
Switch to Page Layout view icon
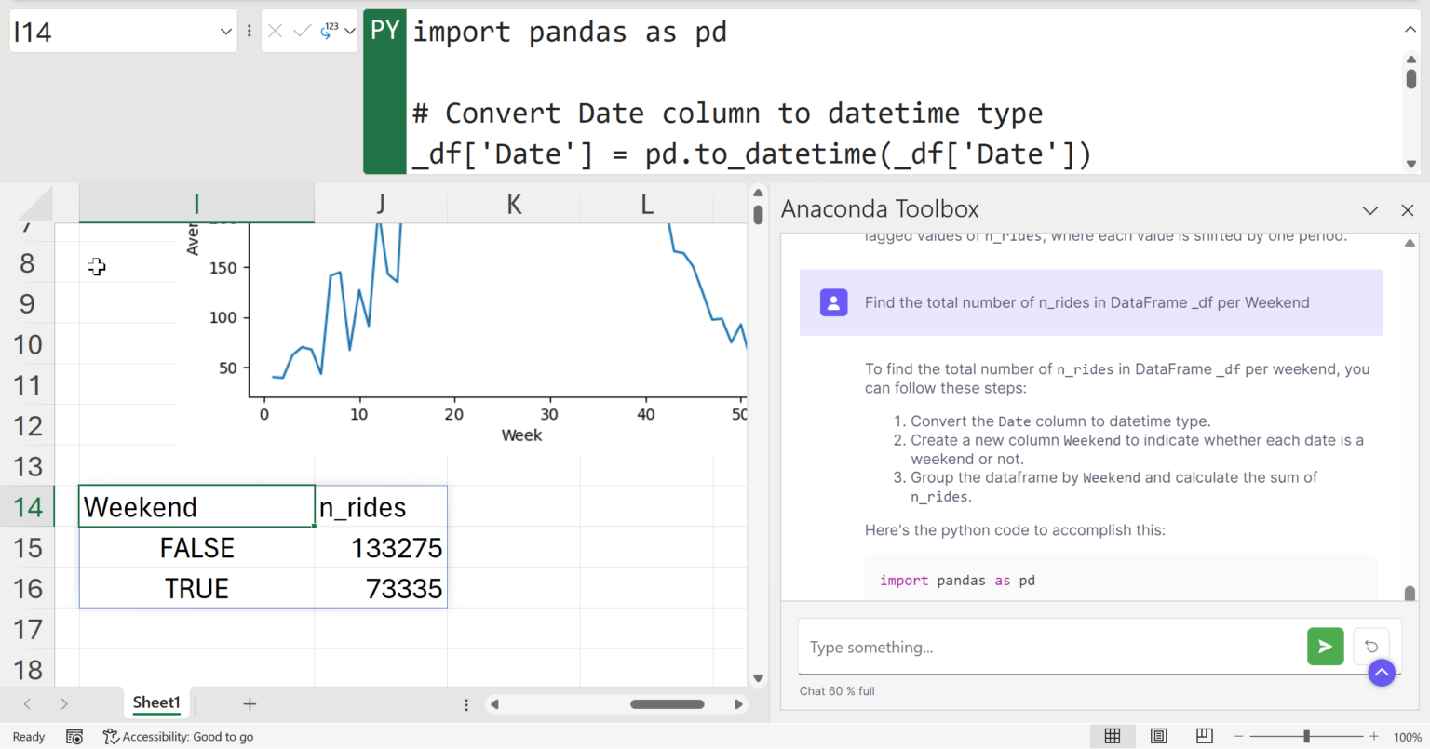coord(1158,736)
